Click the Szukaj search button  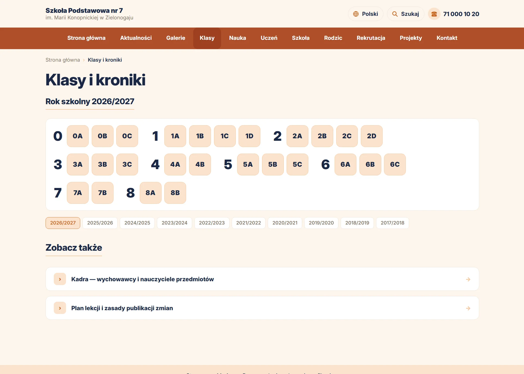pyautogui.click(x=406, y=14)
